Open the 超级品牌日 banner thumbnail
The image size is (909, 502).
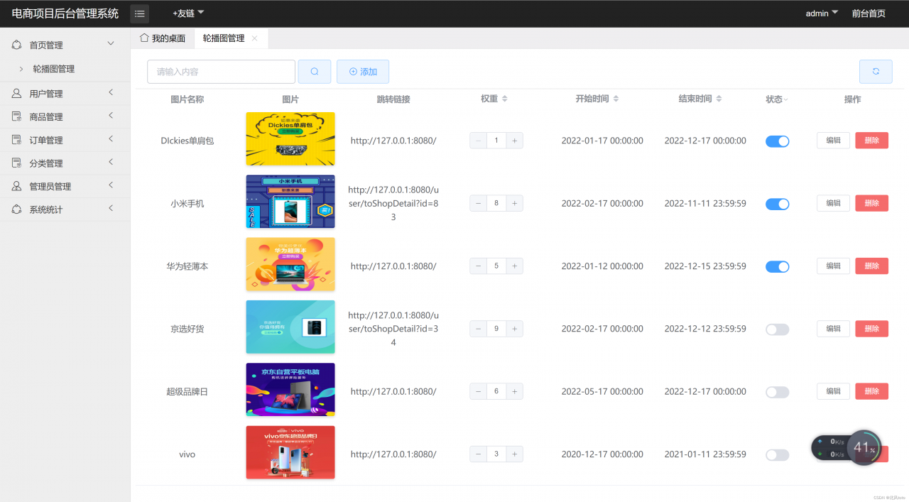(x=290, y=389)
